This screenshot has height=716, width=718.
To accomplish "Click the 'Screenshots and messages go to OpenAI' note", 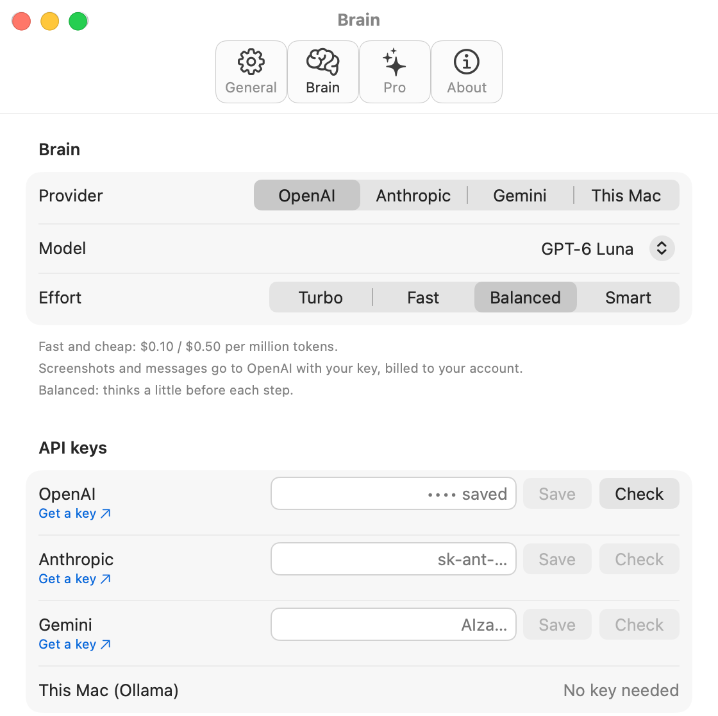I will (281, 368).
